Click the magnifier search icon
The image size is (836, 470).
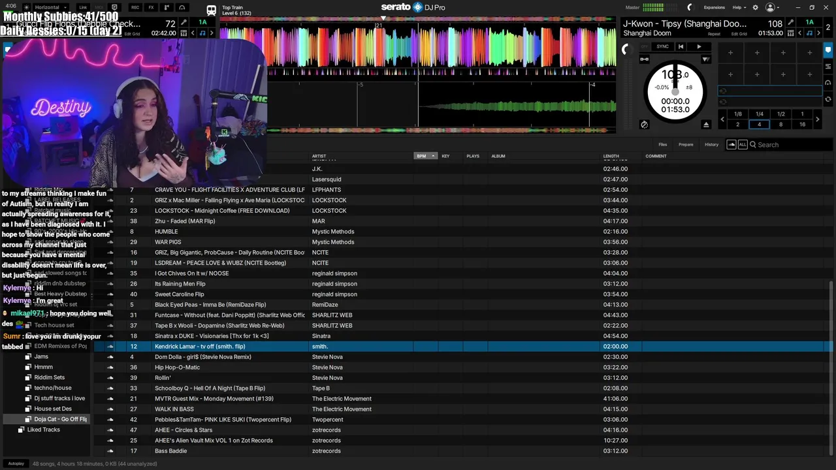753,145
